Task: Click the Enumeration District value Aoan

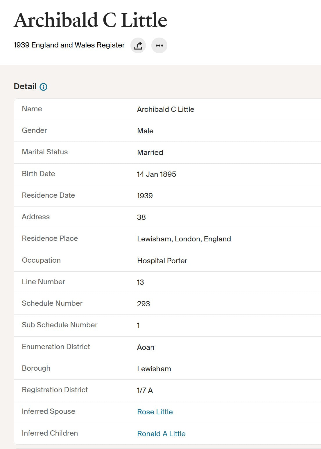Action: click(146, 347)
